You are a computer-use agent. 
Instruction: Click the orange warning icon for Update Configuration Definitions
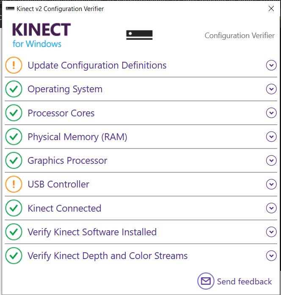14,65
